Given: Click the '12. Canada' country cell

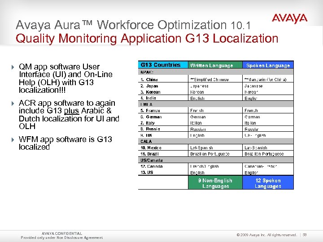Looking at the screenshot, I should coord(163,166).
